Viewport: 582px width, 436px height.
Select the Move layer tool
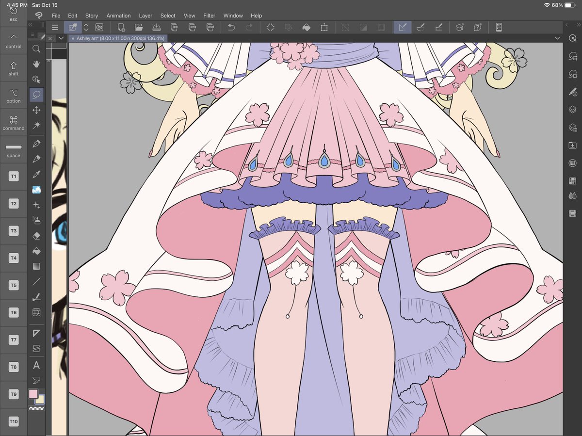tap(36, 110)
